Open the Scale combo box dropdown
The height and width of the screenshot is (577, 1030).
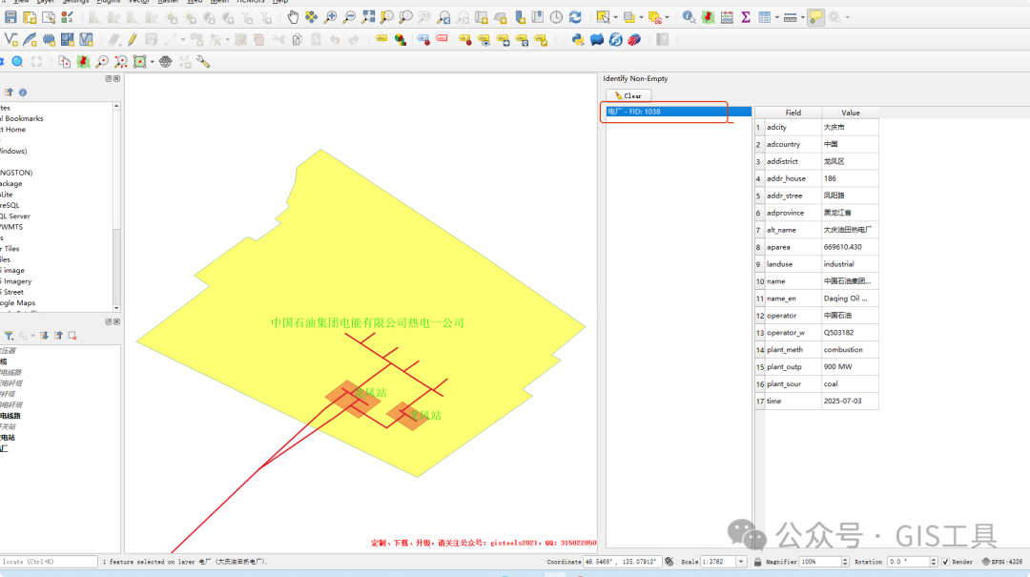point(741,562)
